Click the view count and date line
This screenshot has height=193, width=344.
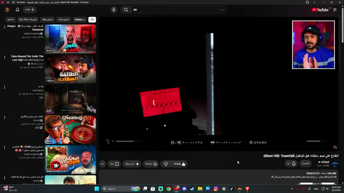point(321,173)
